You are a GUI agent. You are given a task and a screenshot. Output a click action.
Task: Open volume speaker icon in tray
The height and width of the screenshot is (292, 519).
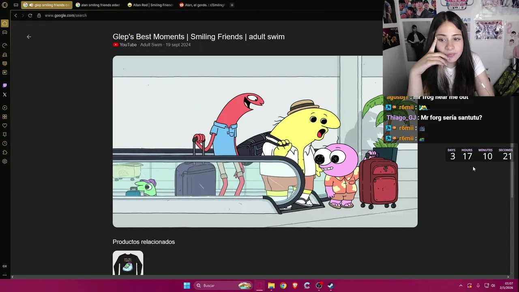click(493, 286)
